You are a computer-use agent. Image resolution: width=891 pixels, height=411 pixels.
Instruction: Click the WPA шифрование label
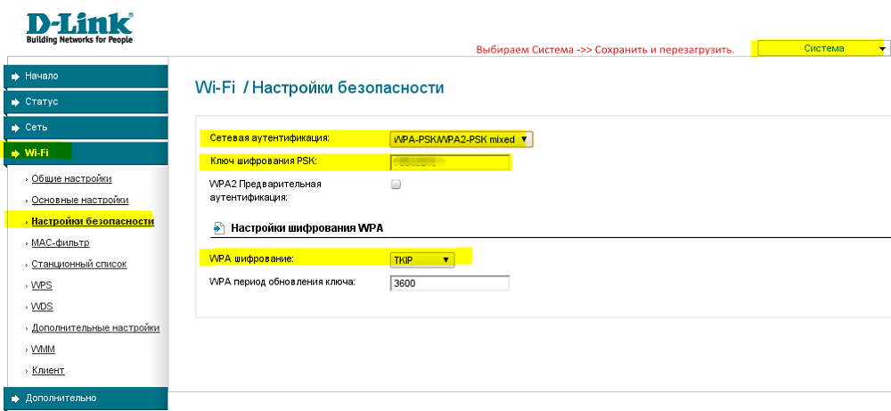point(252,259)
